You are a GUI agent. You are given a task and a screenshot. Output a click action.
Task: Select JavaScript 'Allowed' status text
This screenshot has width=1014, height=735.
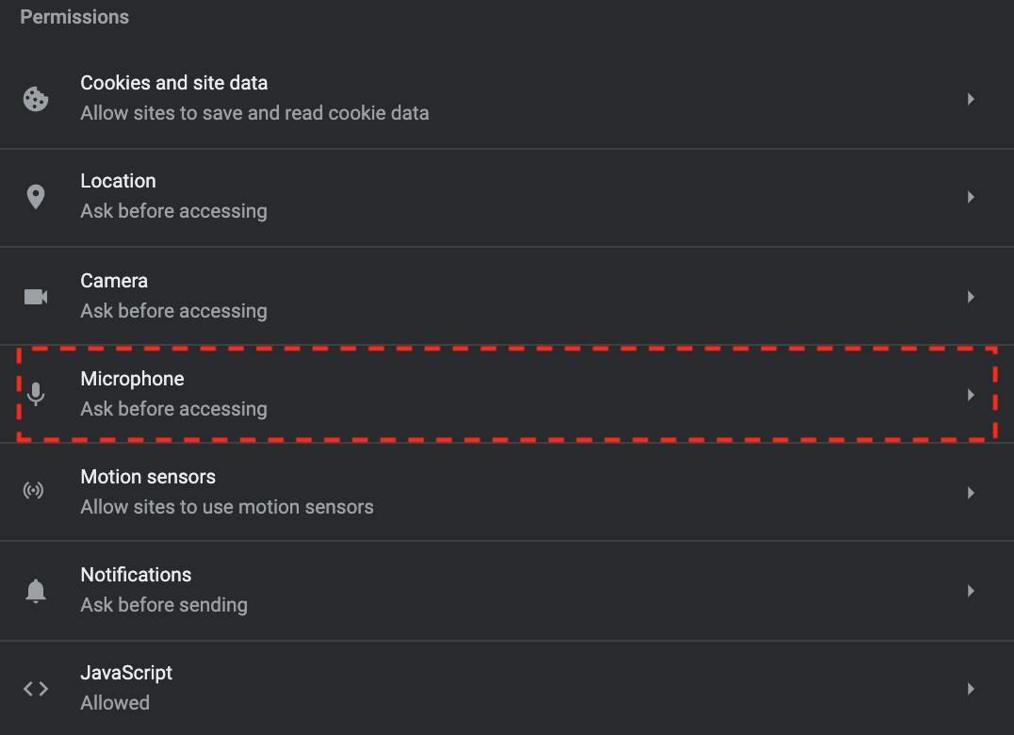tap(115, 703)
